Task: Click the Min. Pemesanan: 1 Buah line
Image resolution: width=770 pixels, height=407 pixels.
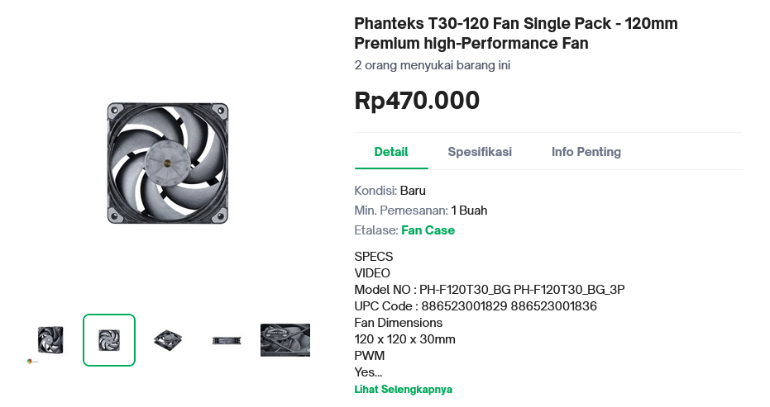Action: pyautogui.click(x=421, y=211)
